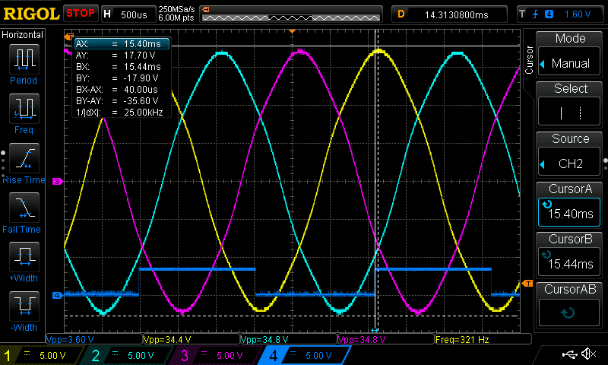Click the Mode menu left arrow
This screenshot has height=365, width=608.
543,64
